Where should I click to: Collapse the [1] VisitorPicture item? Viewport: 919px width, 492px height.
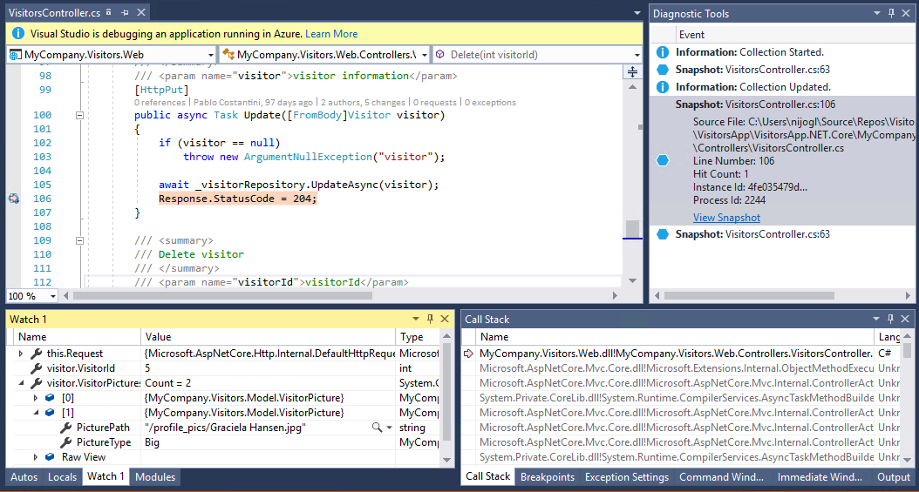click(36, 413)
